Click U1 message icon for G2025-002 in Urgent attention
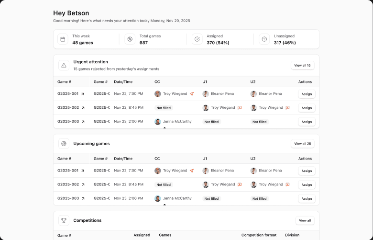The height and width of the screenshot is (240, 373). [x=240, y=108]
